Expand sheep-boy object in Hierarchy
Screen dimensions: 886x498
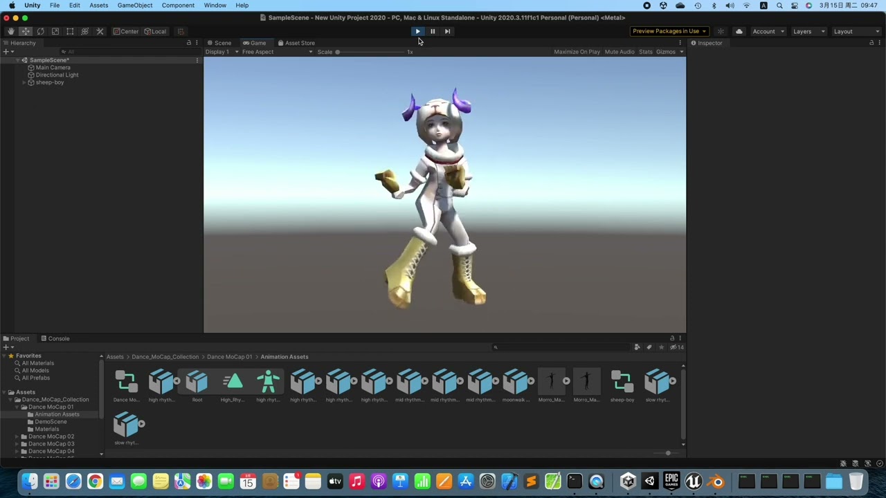pyautogui.click(x=24, y=82)
